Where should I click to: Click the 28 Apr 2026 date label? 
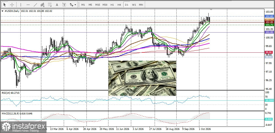click(x=90, y=129)
